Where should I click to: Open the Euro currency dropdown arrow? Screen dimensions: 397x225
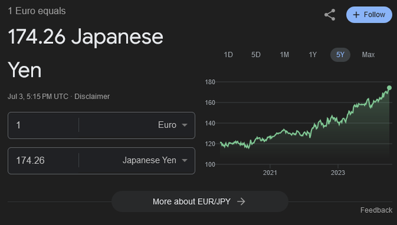tap(184, 125)
